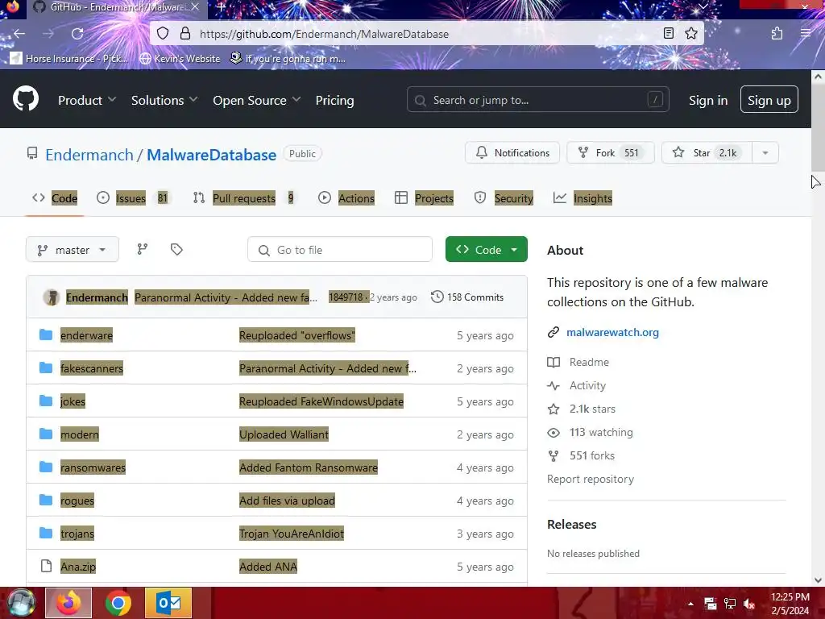The height and width of the screenshot is (619, 825).
Task: Switch to the Security tab
Action: (x=504, y=198)
